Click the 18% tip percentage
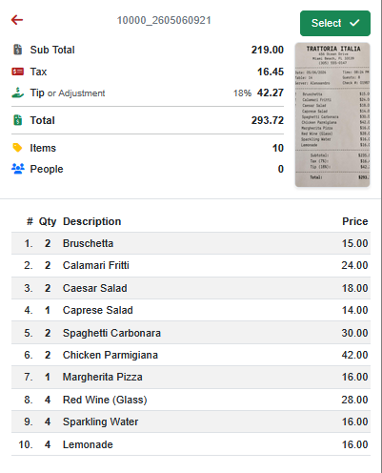The image size is (382, 473). tap(242, 93)
